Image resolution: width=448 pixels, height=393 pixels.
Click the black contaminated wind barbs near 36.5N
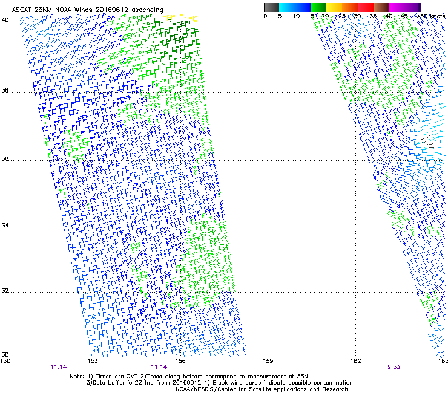click(427, 142)
